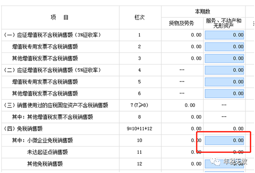This screenshot has width=255, height=173.
Task: Select row 4 five percent services field
Action: point(224,70)
